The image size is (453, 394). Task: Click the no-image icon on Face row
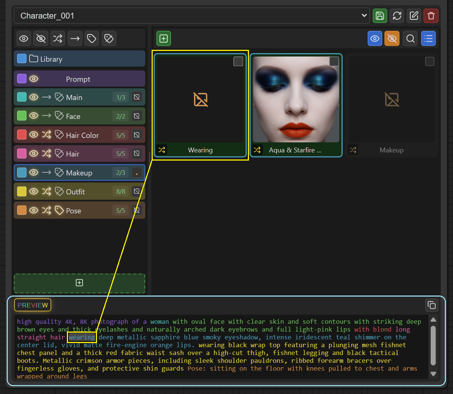coord(137,116)
